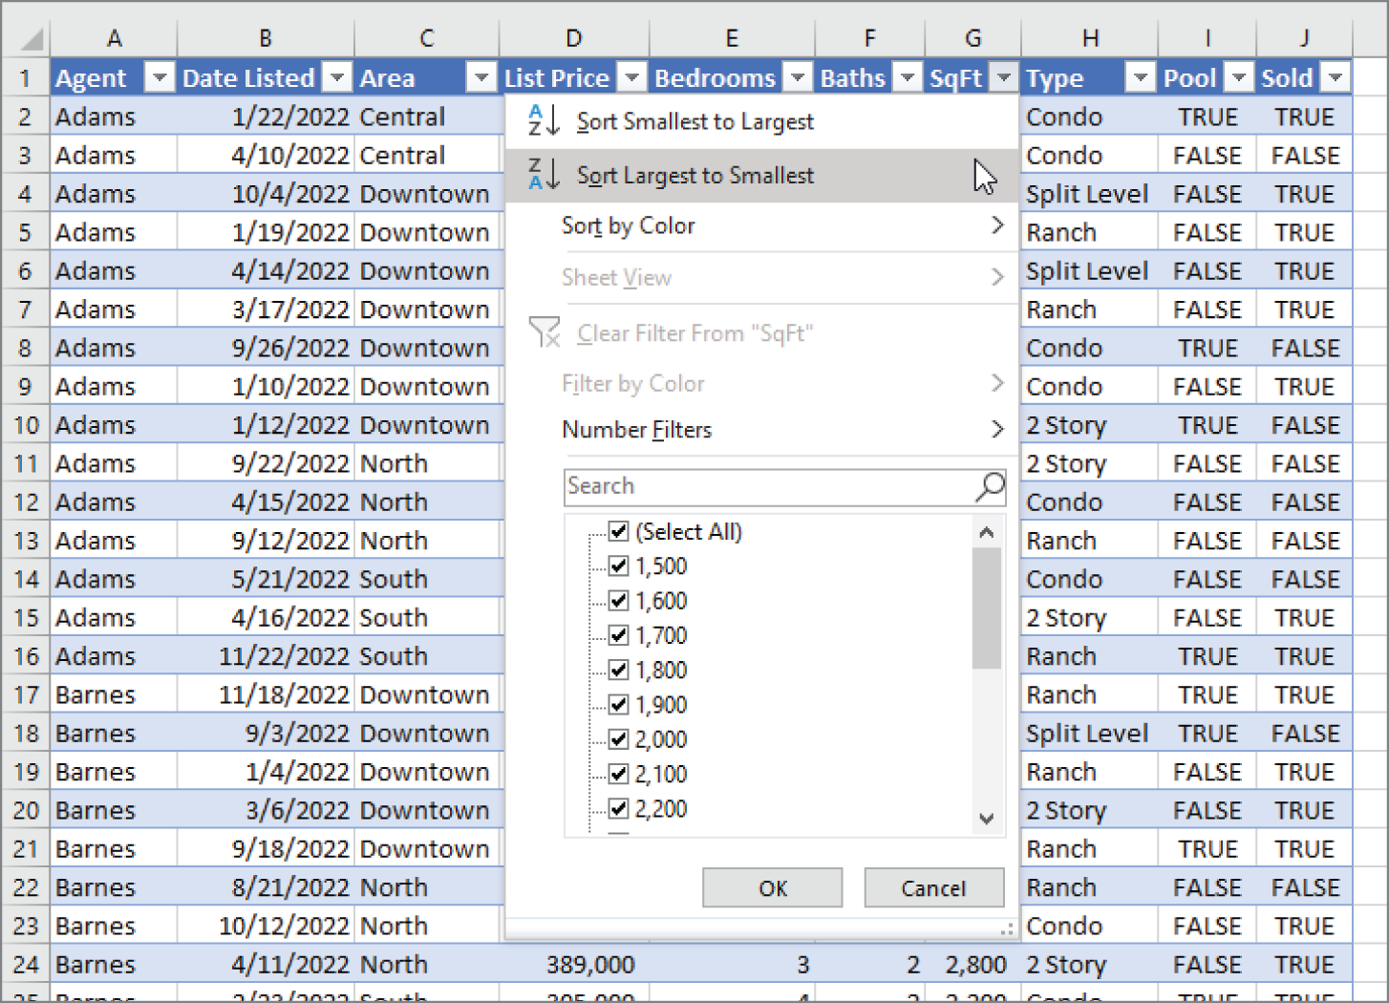1389x1003 pixels.
Task: Click the resize grip of filter menu
Action: 1006,928
